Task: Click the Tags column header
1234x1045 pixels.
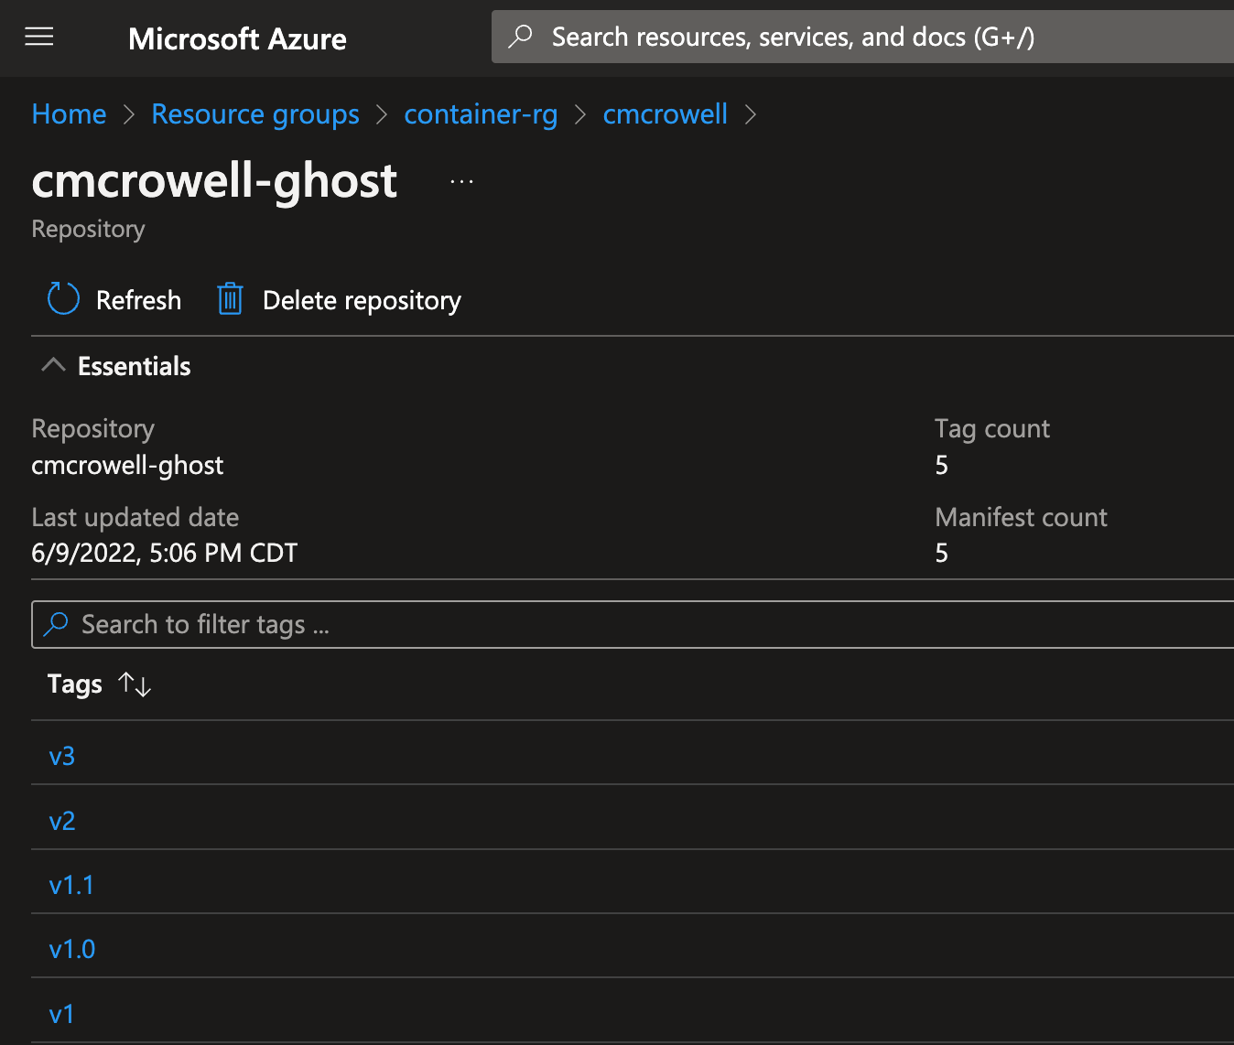Action: [x=75, y=684]
